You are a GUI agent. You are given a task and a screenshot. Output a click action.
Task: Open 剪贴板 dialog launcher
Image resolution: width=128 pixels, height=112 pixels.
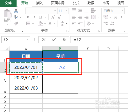[x=22, y=31]
